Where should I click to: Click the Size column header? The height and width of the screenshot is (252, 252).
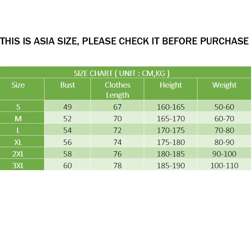coord(18,85)
